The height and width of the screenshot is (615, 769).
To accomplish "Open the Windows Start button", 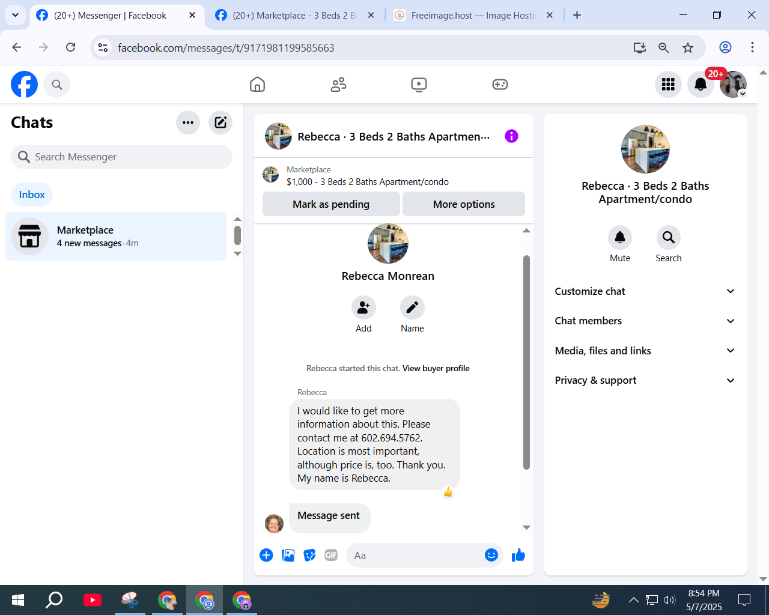I will (x=18, y=600).
